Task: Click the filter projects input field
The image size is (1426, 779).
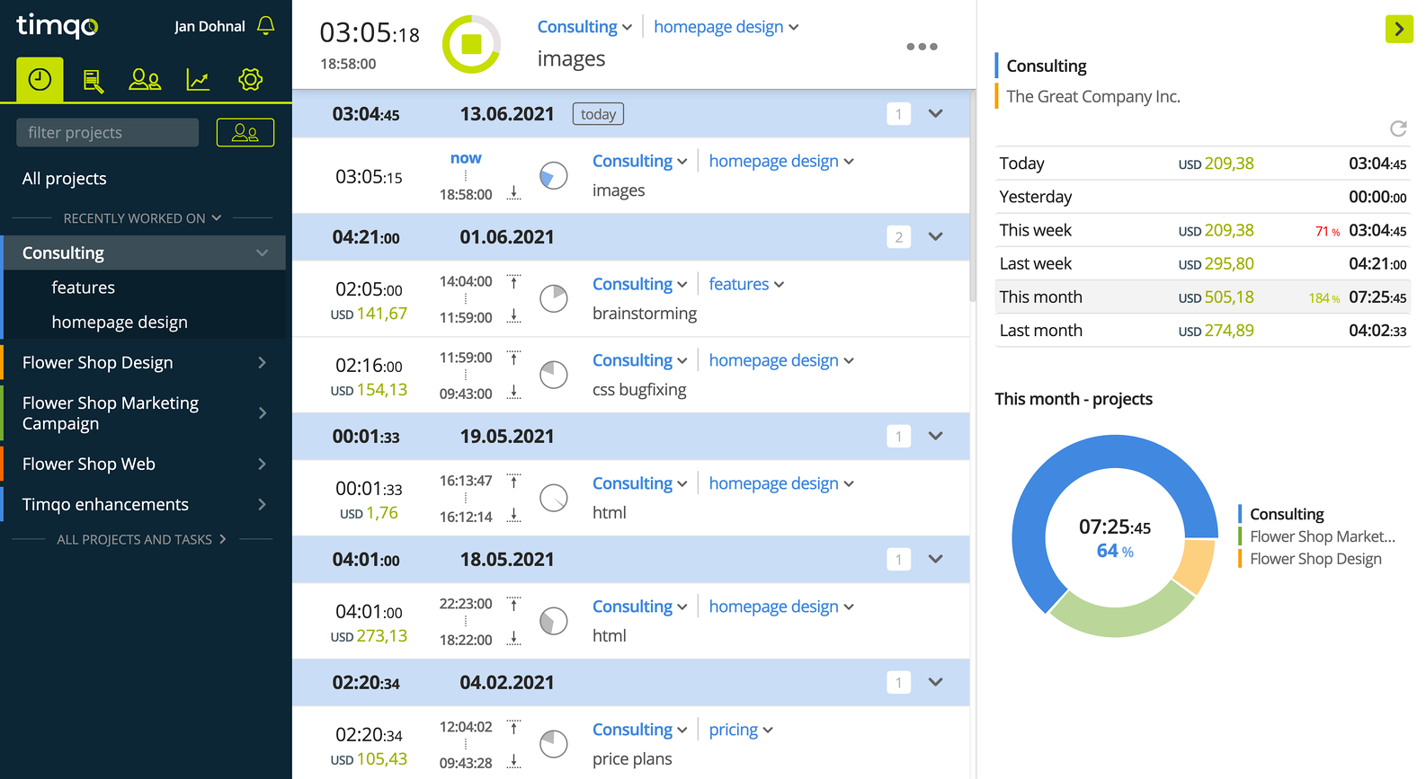Action: pyautogui.click(x=107, y=133)
